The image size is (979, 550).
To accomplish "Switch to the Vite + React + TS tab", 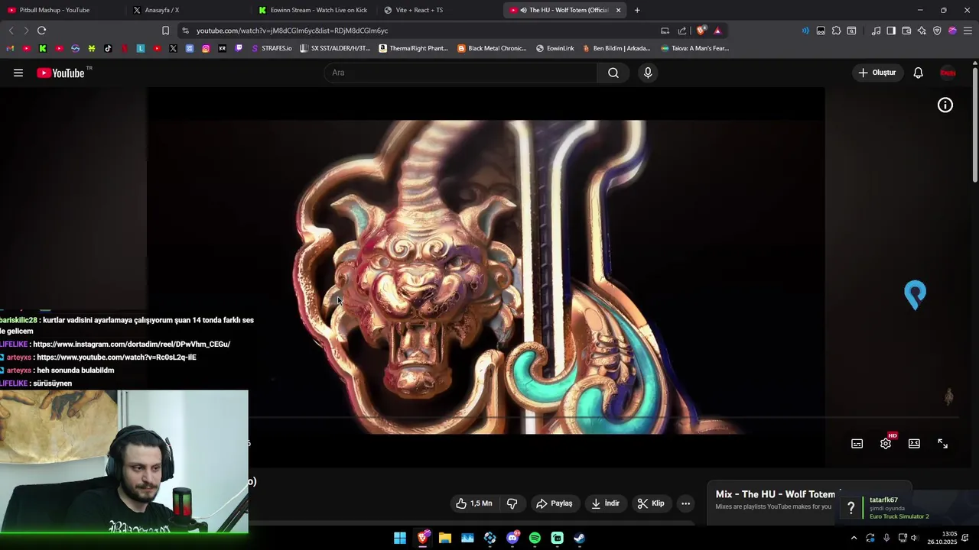I will 438,10.
